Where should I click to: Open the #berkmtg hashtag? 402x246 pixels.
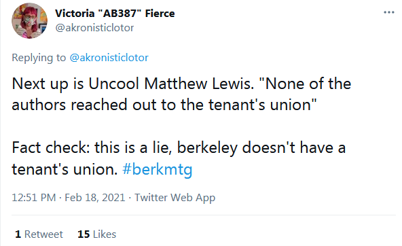point(157,169)
